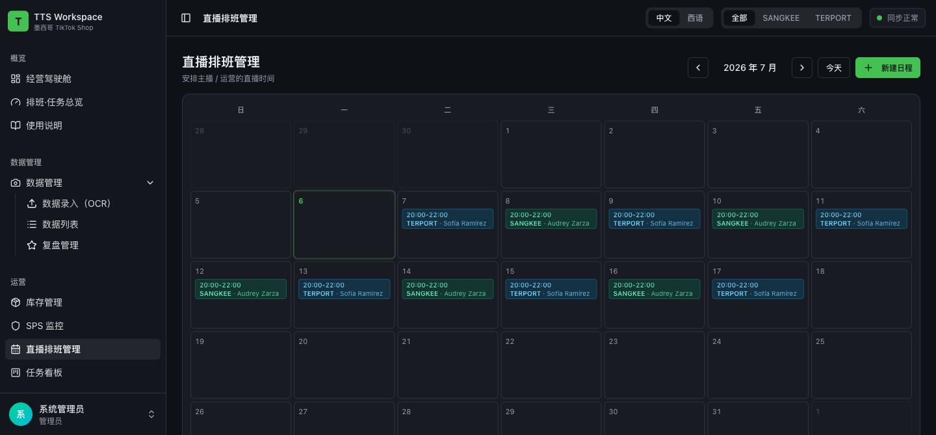Open the July 7 TERPORT Sofía Ramírez shift

click(448, 219)
